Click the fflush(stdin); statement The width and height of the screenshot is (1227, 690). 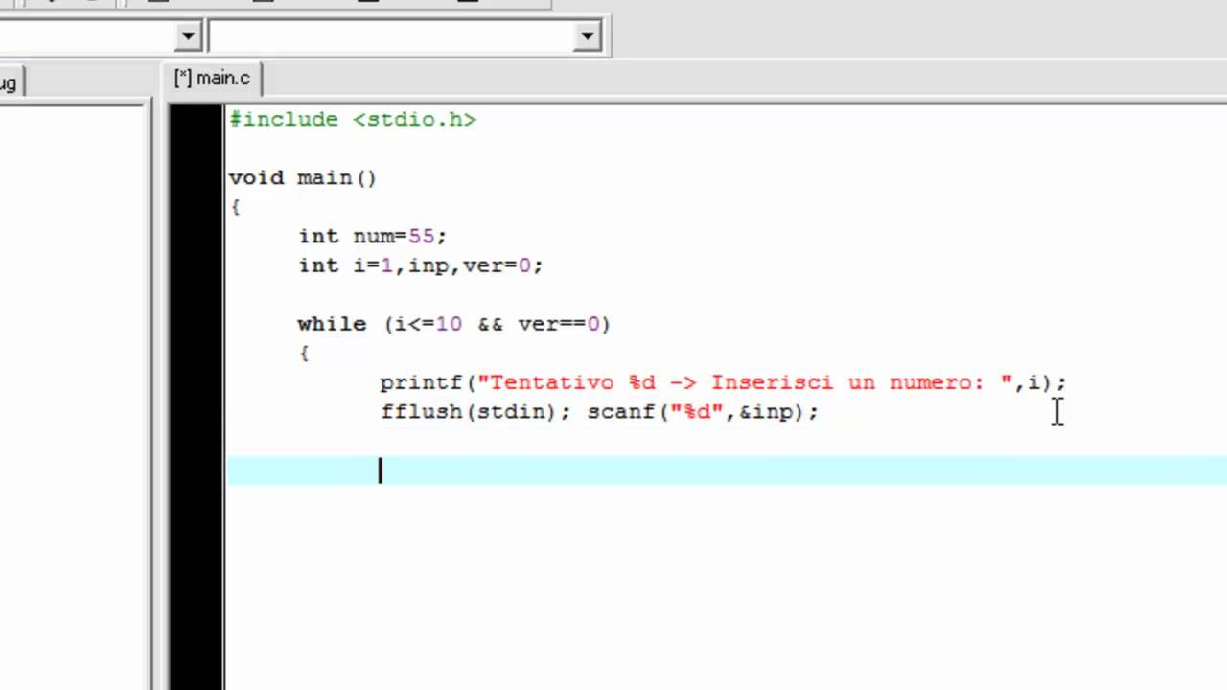click(476, 412)
